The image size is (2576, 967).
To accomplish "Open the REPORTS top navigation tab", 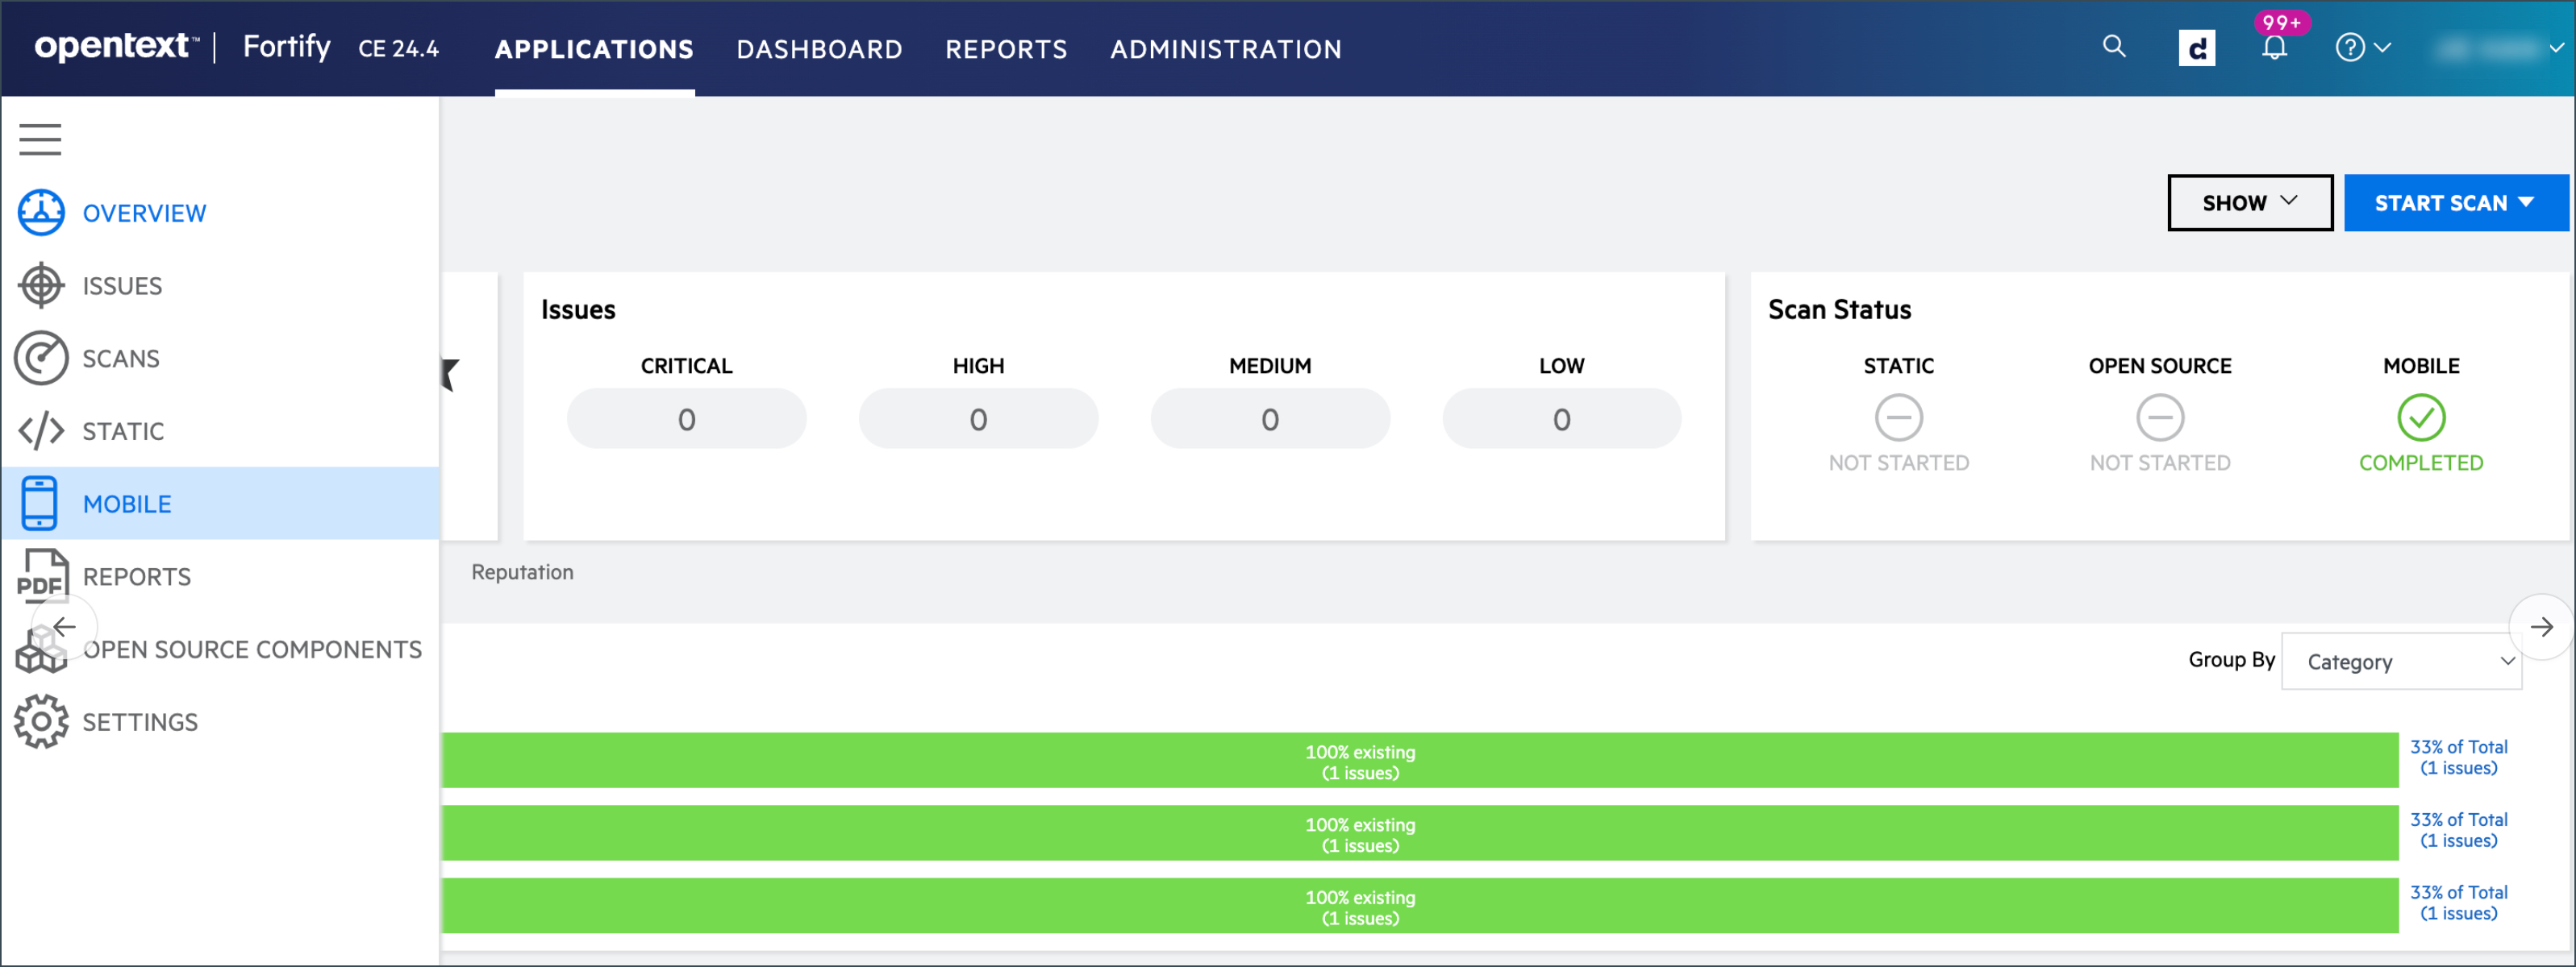I will click(1006, 49).
